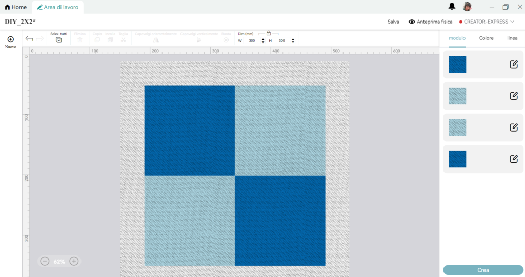Select the third light blue module swatch
The width and height of the screenshot is (525, 277).
pyautogui.click(x=457, y=127)
